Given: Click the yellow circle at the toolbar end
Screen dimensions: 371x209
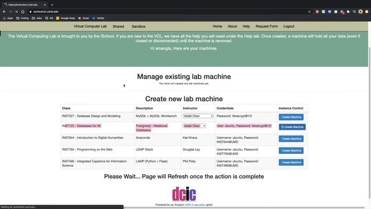Looking at the screenshot, I should [x=367, y=12].
